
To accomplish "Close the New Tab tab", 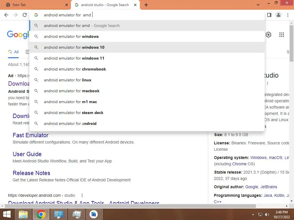I will click(67, 5).
